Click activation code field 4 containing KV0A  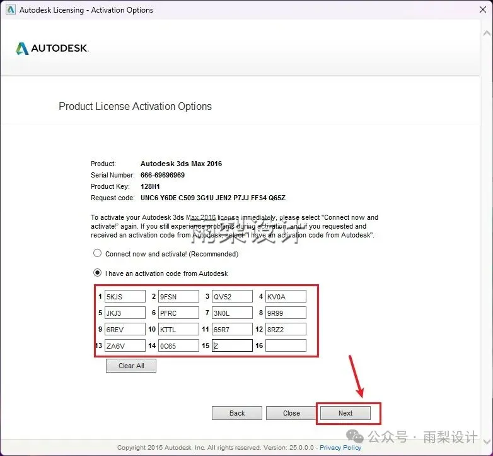pos(286,296)
